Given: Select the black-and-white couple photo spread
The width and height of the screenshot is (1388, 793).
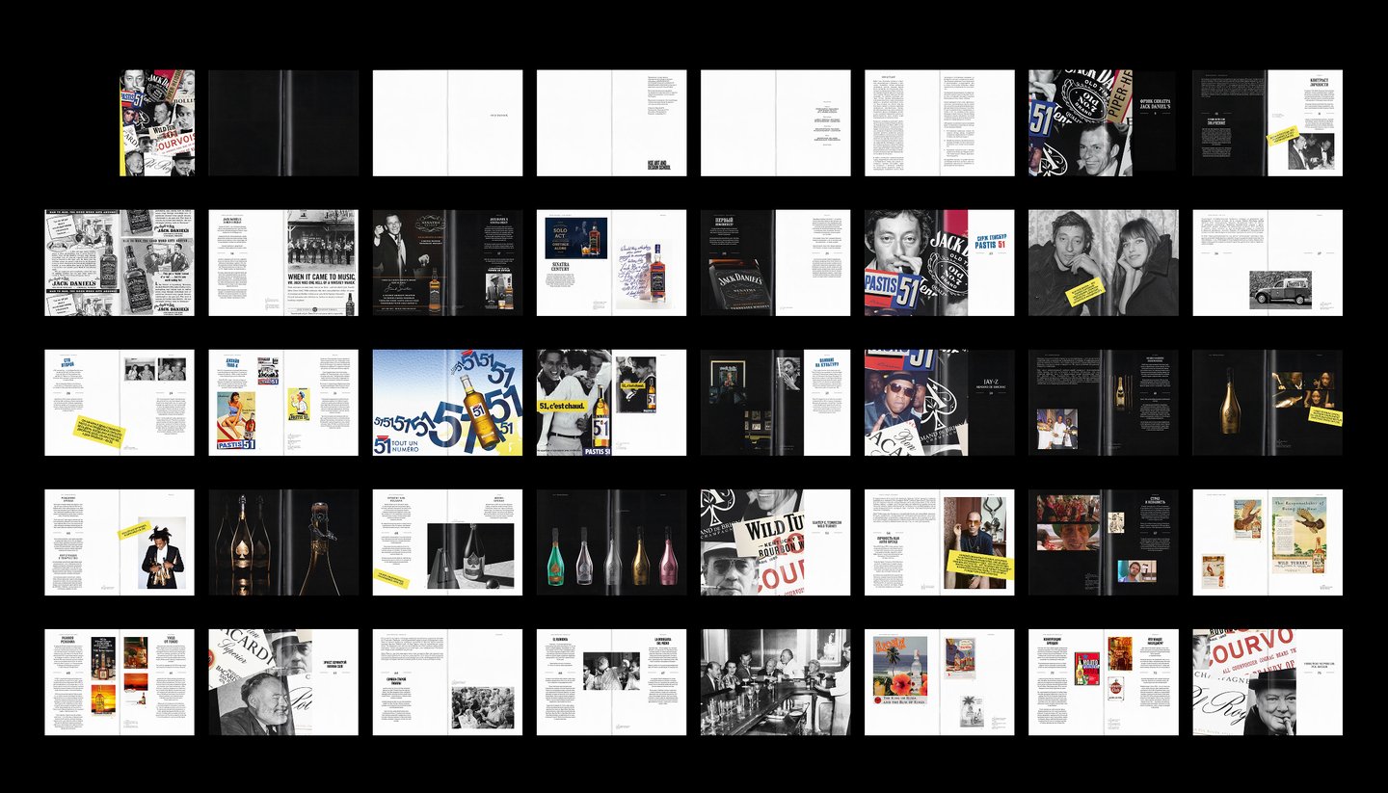Looking at the screenshot, I should point(1104,263).
